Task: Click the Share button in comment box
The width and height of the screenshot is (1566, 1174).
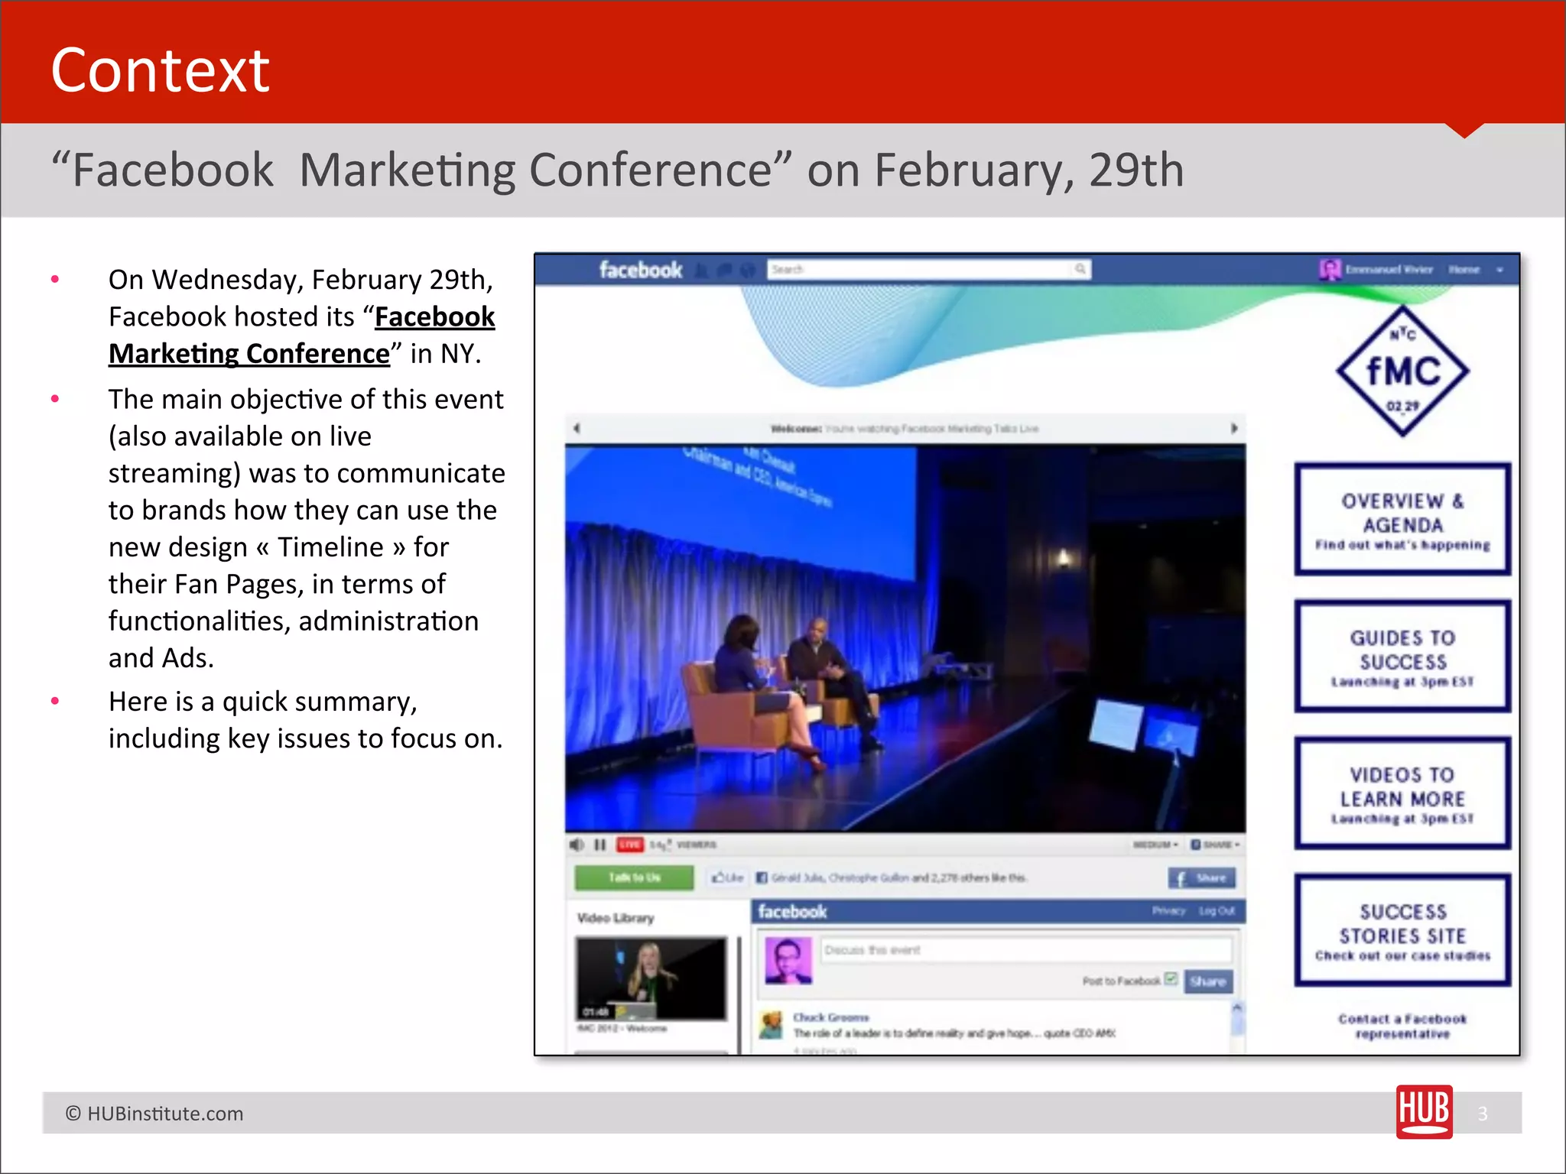Action: pyautogui.click(x=1208, y=981)
